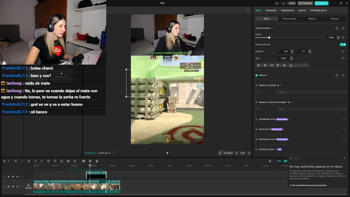Click the align left icon
350x197 pixels.
[x=259, y=65]
